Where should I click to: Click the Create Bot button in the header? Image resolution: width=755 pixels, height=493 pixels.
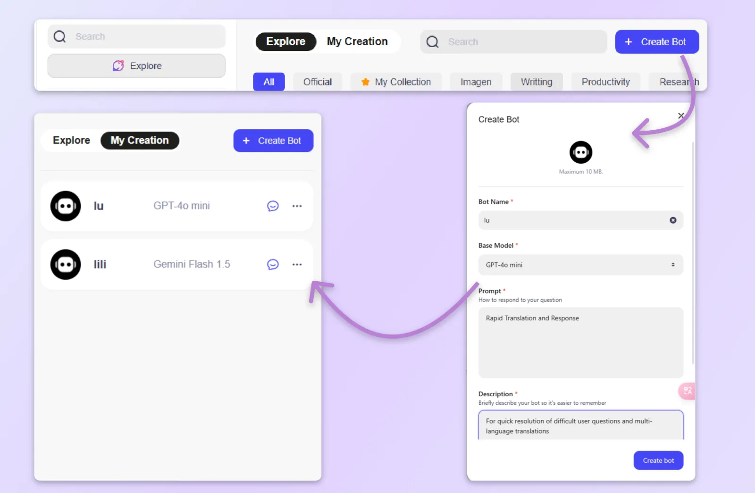(657, 42)
